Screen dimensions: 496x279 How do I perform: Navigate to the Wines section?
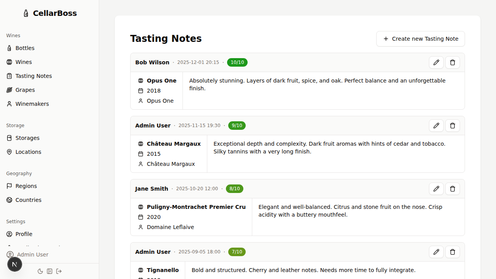[24, 62]
